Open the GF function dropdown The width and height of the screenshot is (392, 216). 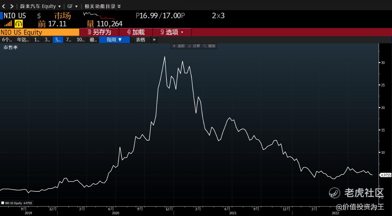(72, 6)
